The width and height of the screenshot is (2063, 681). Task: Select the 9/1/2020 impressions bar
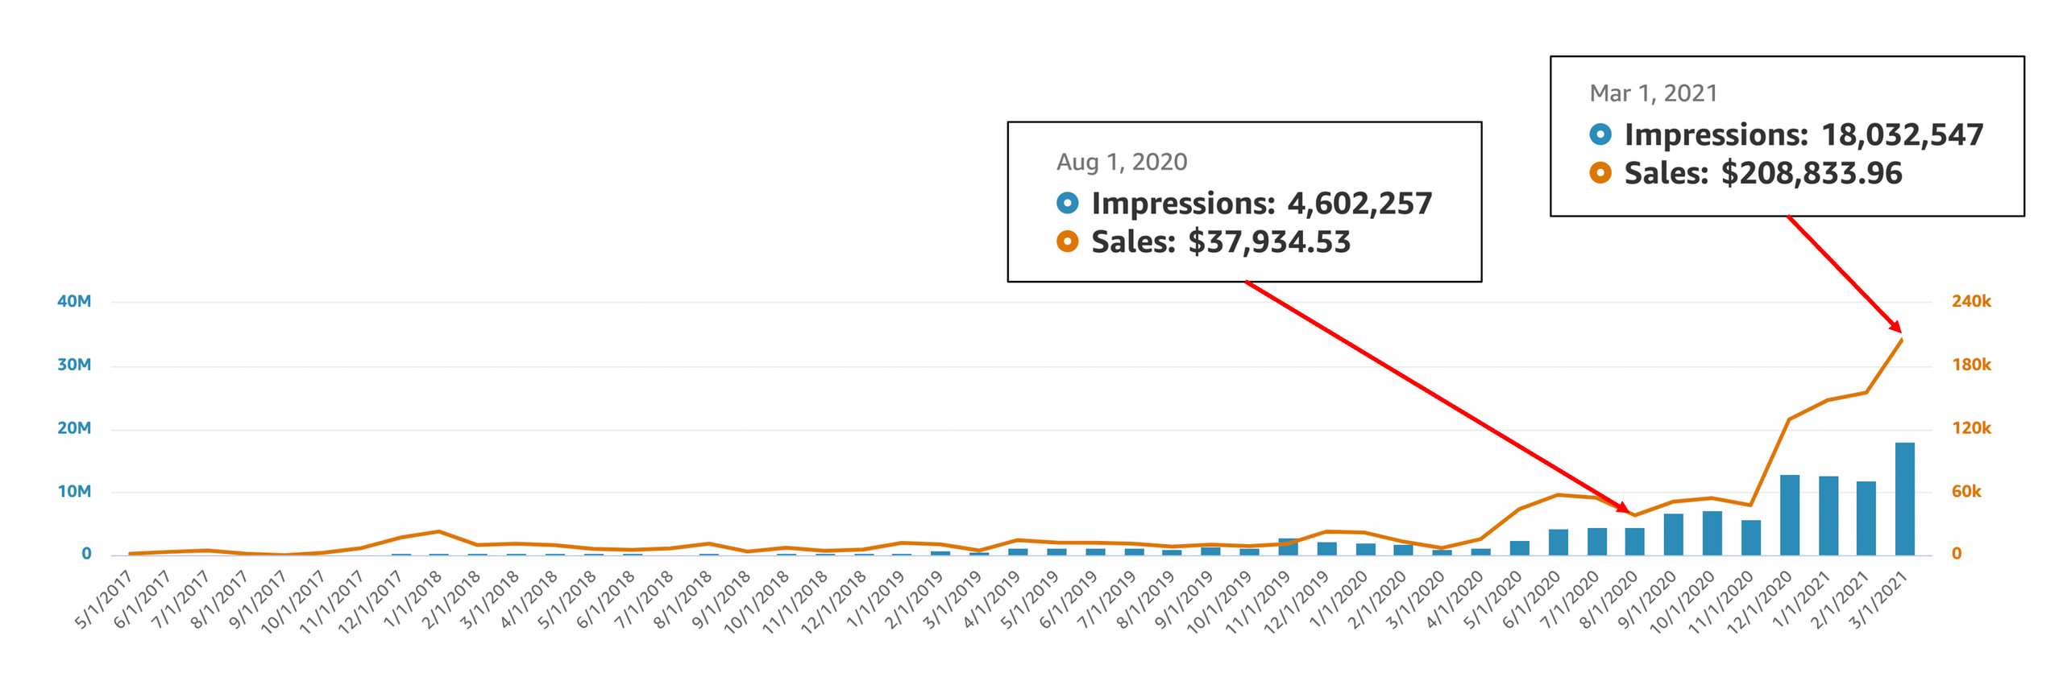1673,534
